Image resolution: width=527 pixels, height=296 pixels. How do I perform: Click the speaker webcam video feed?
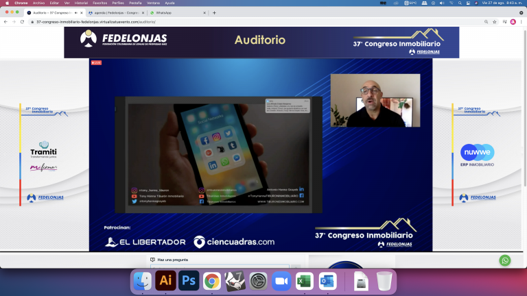(375, 100)
